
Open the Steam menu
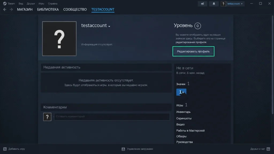11,3
